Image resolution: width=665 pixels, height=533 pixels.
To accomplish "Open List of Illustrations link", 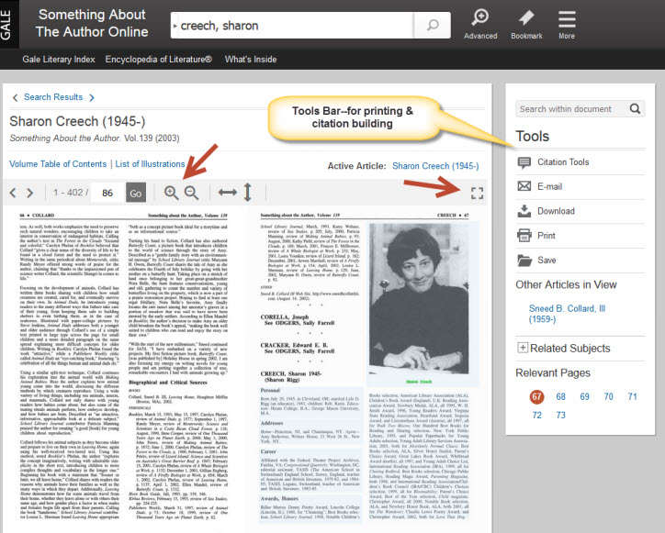I will [150, 164].
